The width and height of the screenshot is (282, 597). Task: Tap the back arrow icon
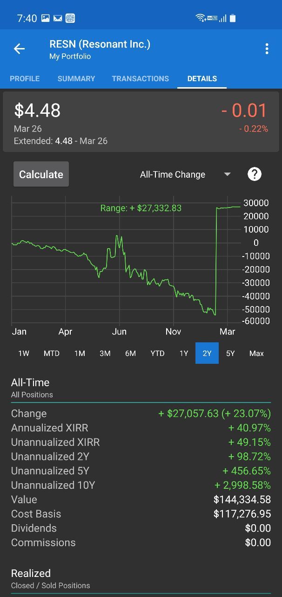(x=19, y=49)
